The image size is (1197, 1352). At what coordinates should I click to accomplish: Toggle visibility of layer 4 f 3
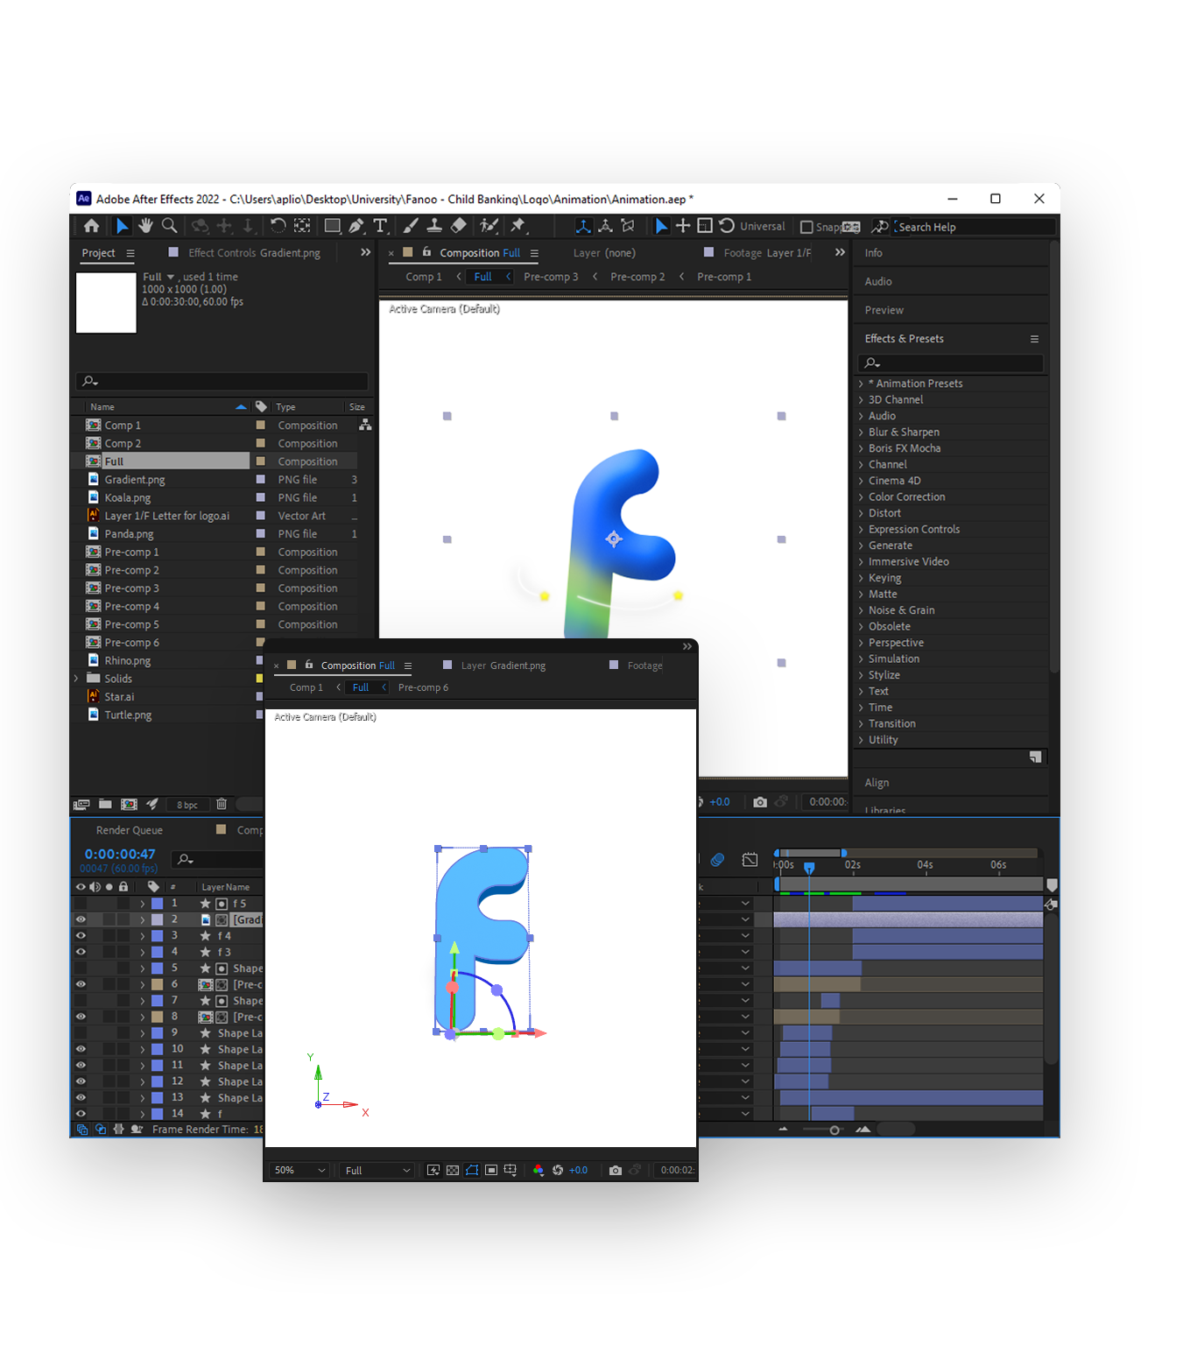(x=81, y=952)
